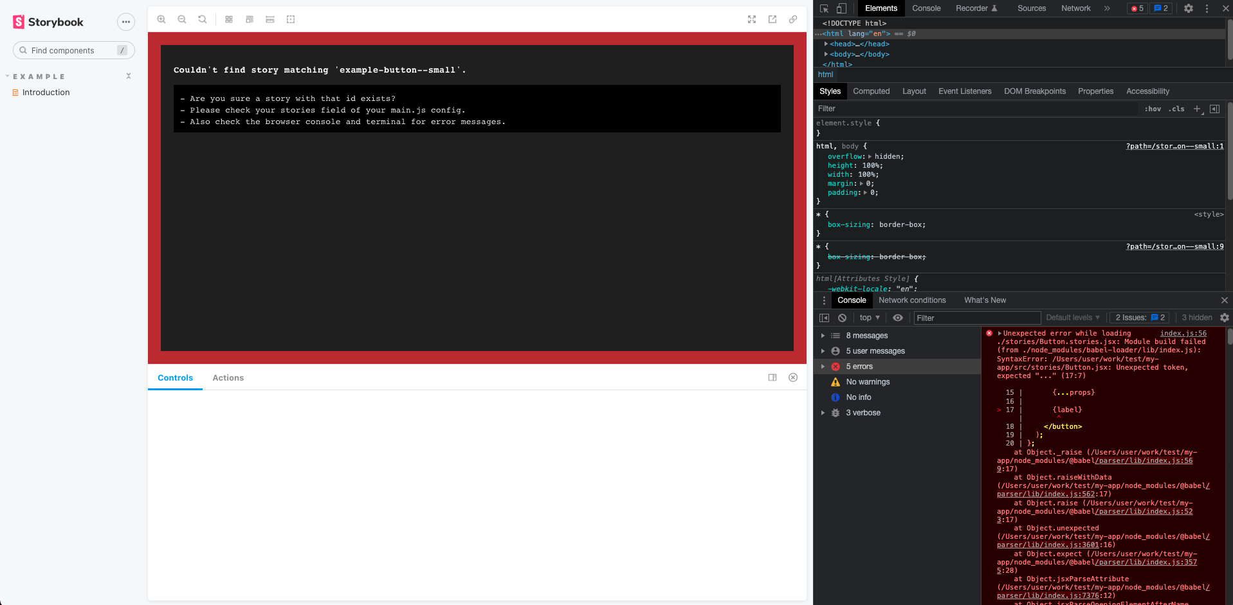Open the Actions tab in Storybook addons
Viewport: 1233px width, 605px height.
pos(228,377)
